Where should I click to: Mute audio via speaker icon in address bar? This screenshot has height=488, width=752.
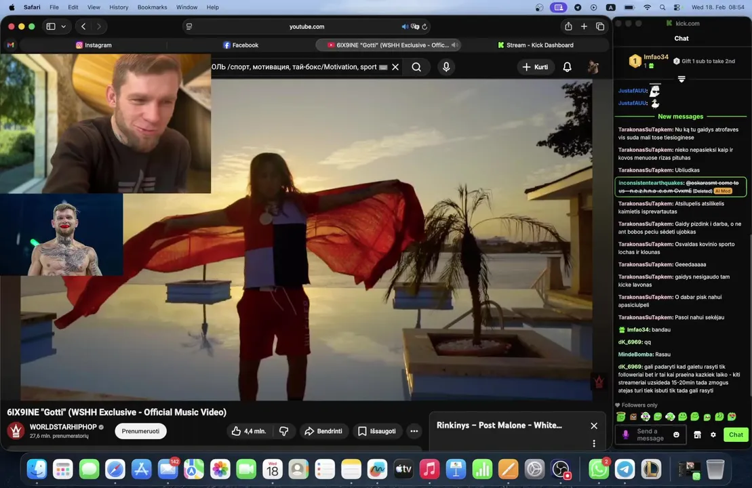(x=405, y=26)
